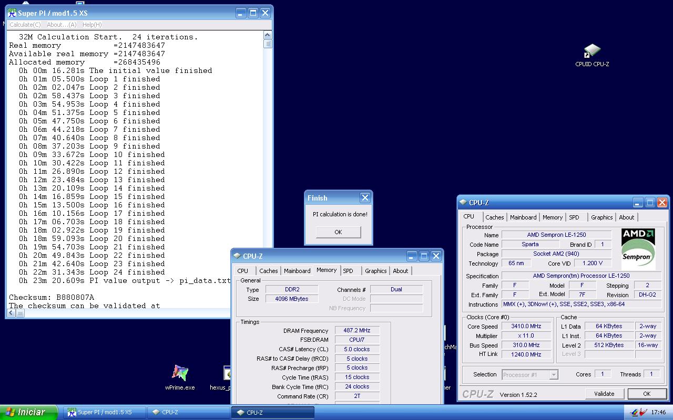Image resolution: width=673 pixels, height=420 pixels.
Task: Click the Cycle Time (tRAS) value 15 clocks
Action: click(356, 377)
